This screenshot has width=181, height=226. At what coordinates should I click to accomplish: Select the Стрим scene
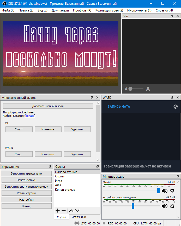[77, 176]
